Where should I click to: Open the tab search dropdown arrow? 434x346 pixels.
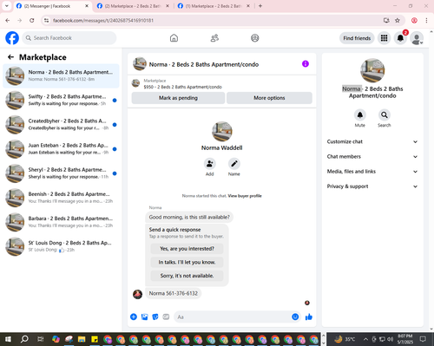pyautogui.click(x=6, y=6)
